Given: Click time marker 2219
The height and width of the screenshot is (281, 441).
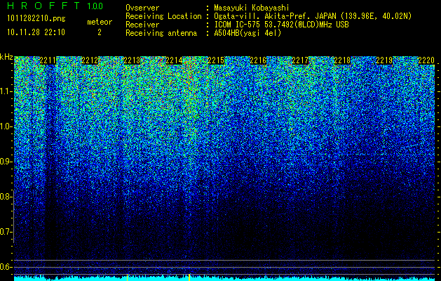Looking at the screenshot, I should [384, 60].
